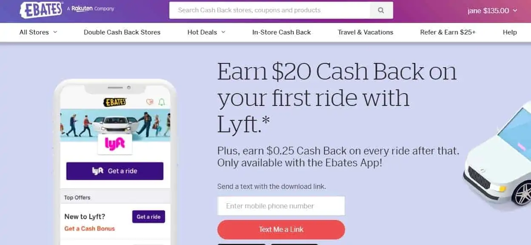
Task: Open the Hot Deals dropdown menu
Action: click(x=206, y=32)
